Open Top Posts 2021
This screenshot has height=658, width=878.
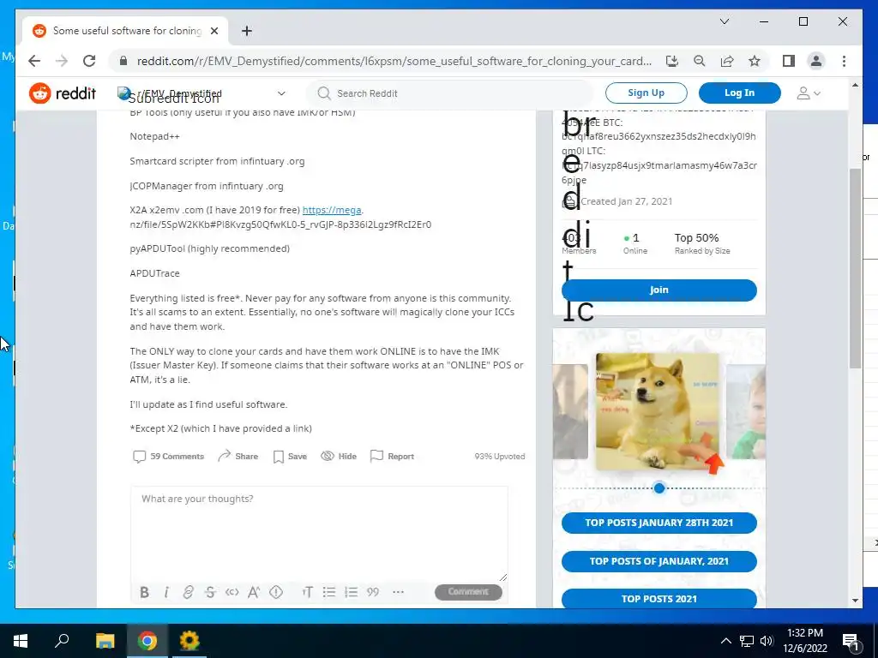click(659, 599)
